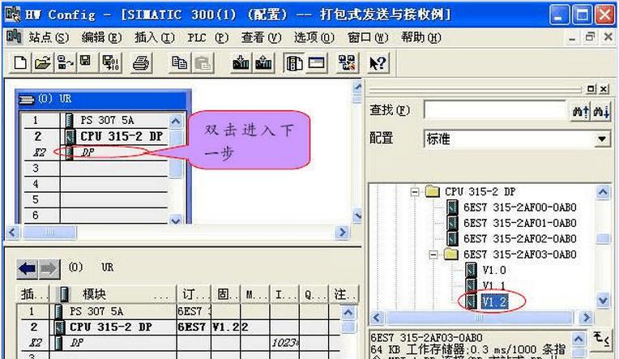Click the Save and Compile icon
Viewport: 619px width, 359px height.
pyautogui.click(x=109, y=62)
